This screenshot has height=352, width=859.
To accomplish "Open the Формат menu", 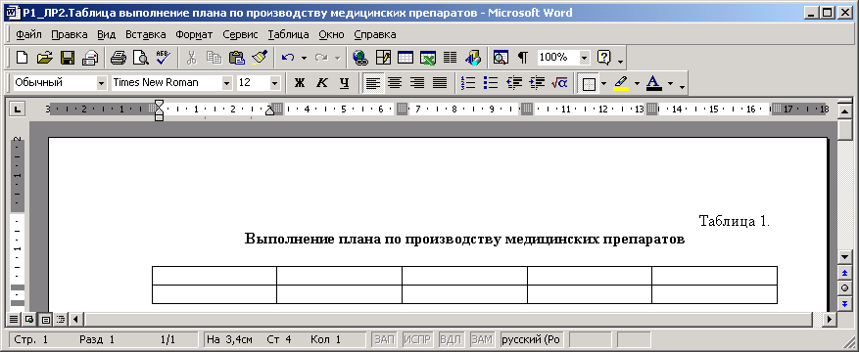I will (x=194, y=34).
